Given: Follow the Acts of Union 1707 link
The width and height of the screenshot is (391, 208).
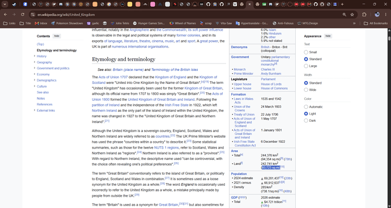Looking at the screenshot, I should [x=113, y=77].
